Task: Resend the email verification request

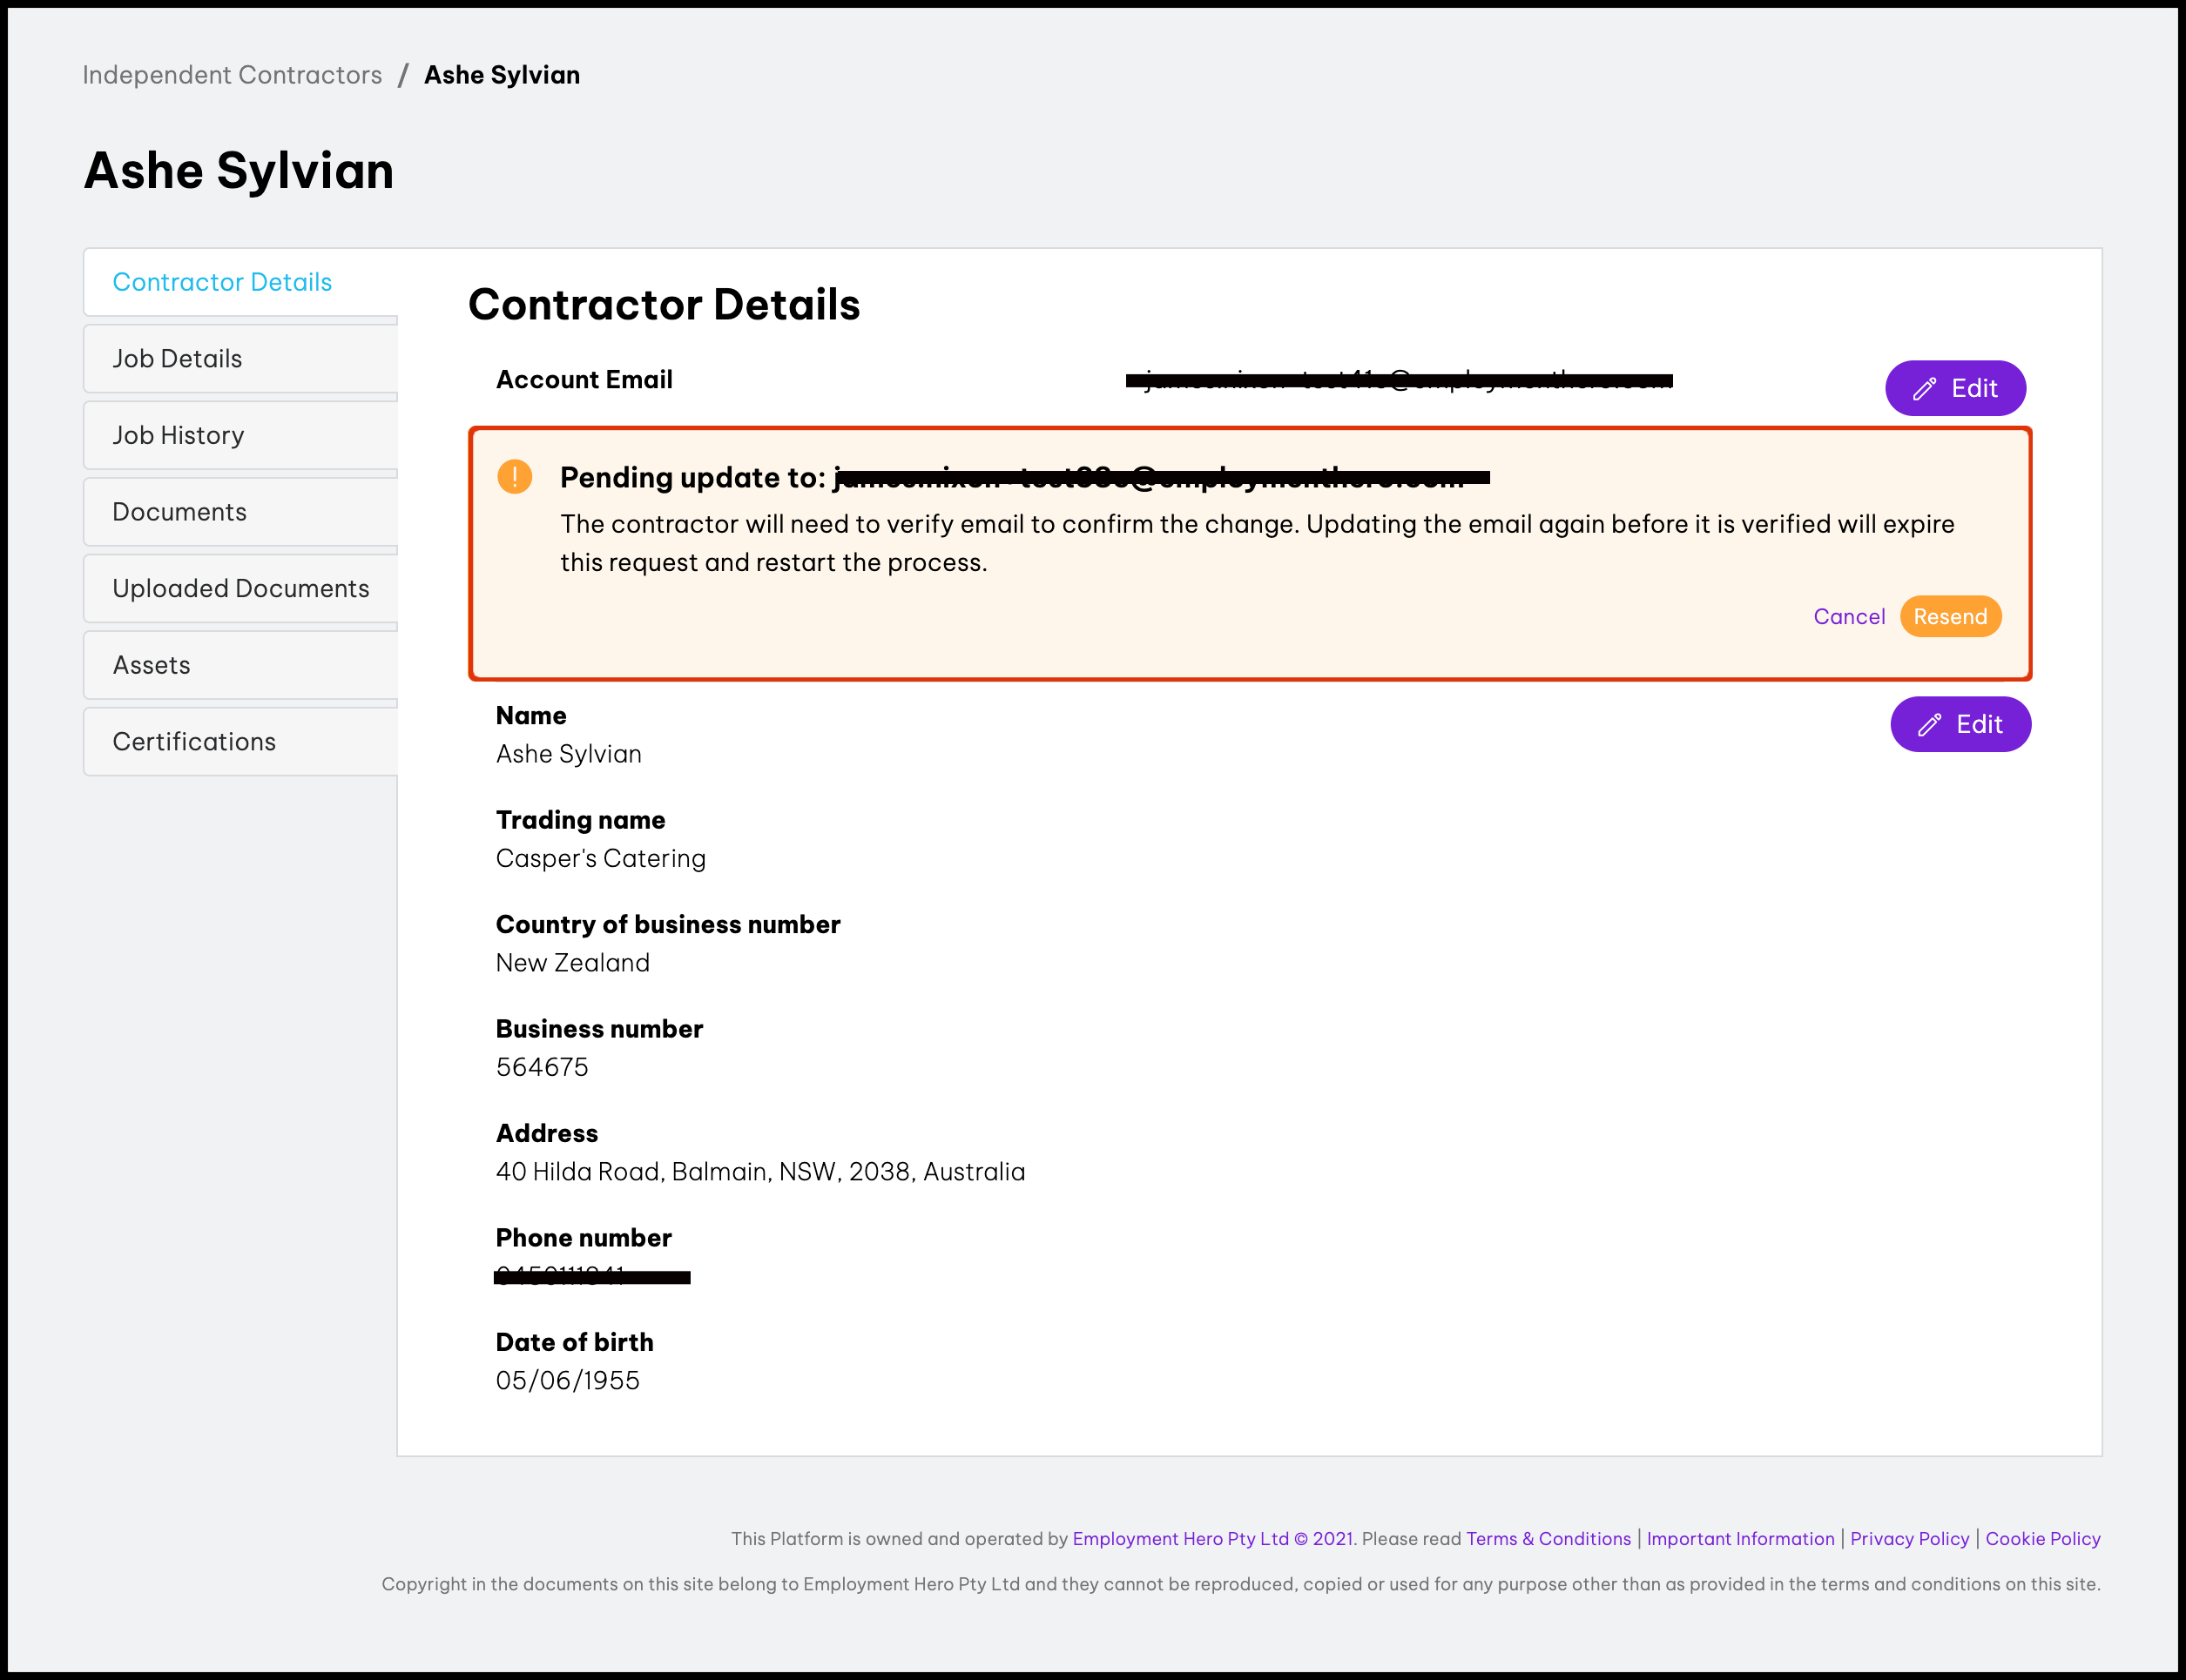Action: pyautogui.click(x=1950, y=616)
